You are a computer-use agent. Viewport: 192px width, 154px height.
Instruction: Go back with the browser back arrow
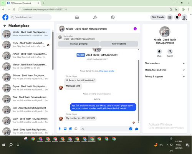(x=3, y=10)
